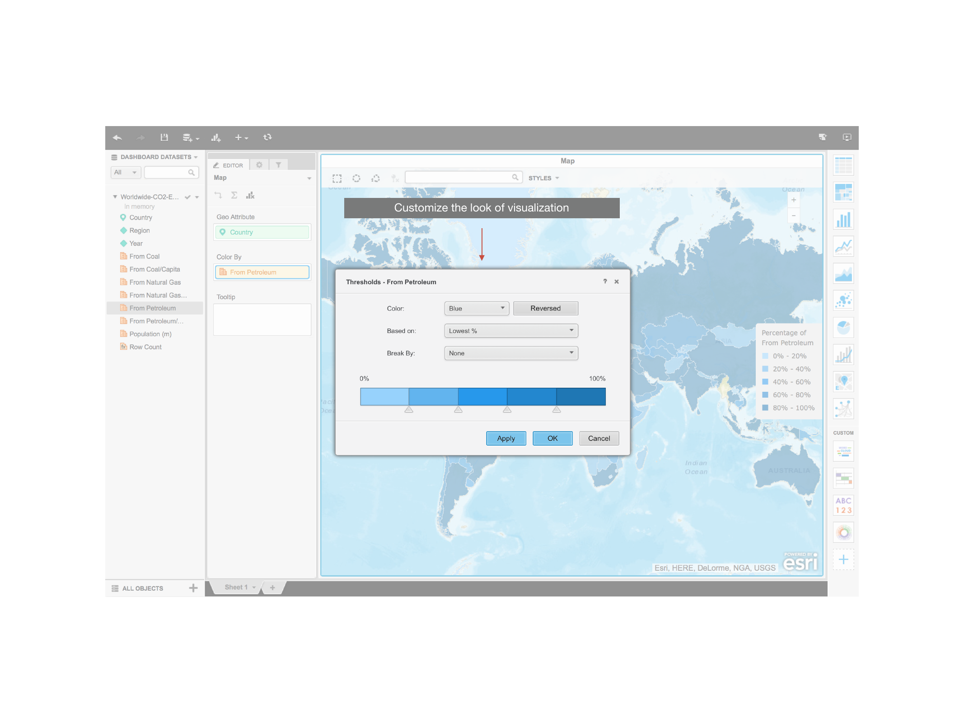Click the map search input field
Viewport: 964px width, 723px height.
[x=463, y=177]
